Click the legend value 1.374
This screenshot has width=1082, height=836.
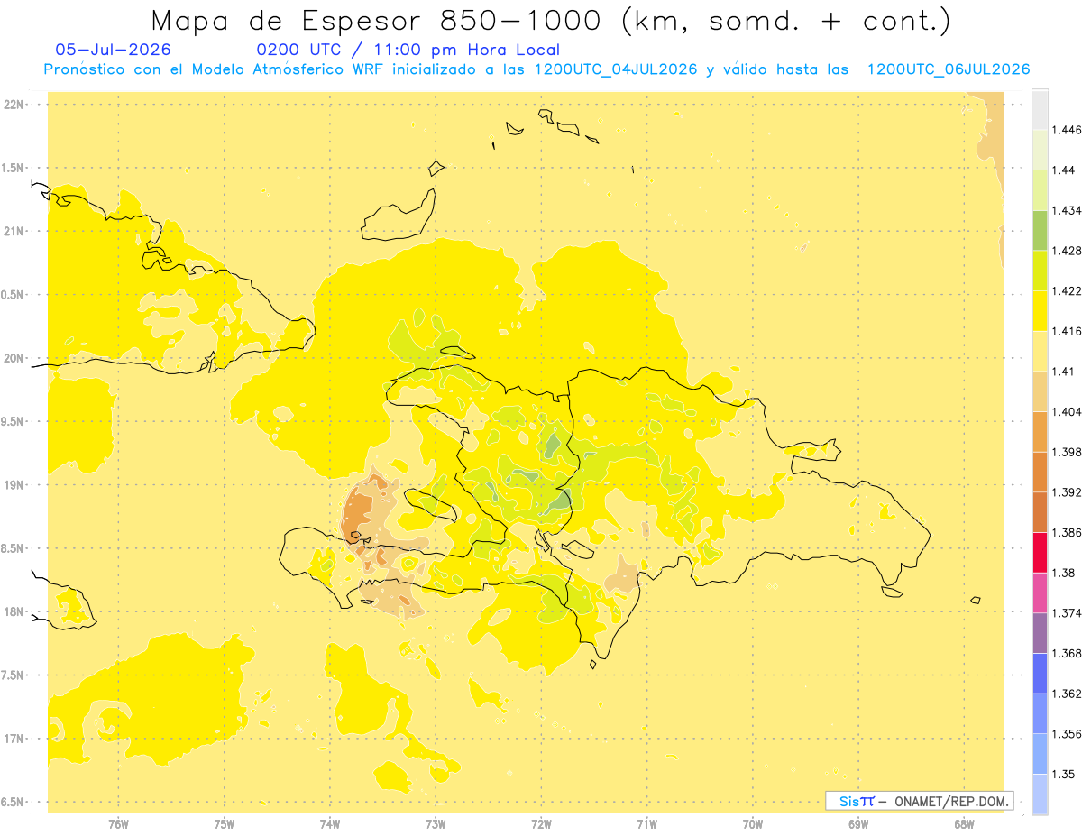click(x=1067, y=613)
